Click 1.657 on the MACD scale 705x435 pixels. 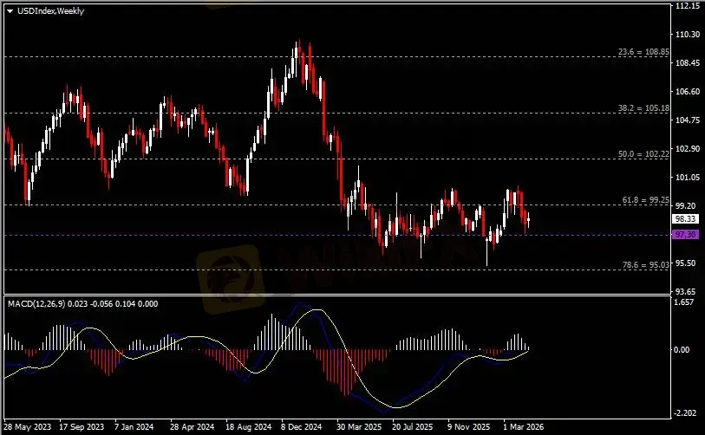tap(685, 305)
